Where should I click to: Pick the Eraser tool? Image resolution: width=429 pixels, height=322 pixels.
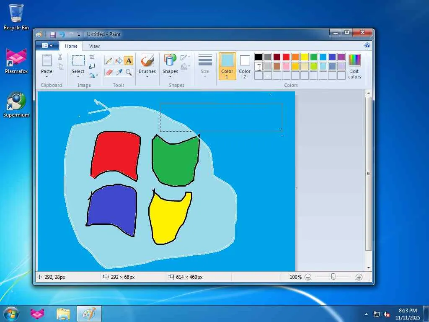109,72
